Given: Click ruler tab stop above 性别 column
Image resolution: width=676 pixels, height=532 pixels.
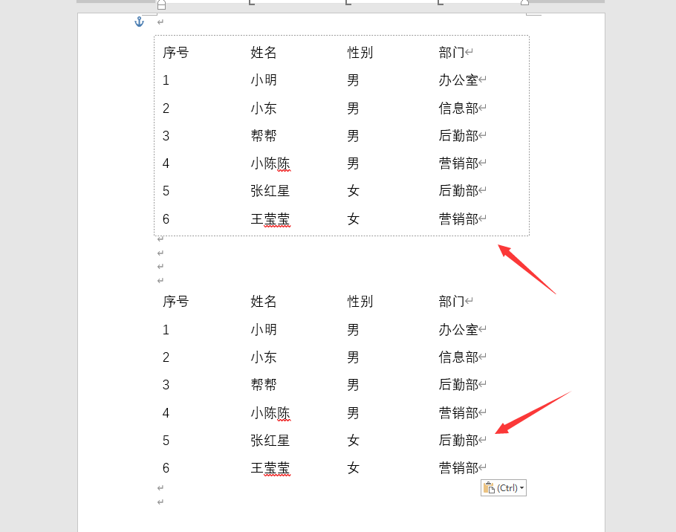Looking at the screenshot, I should pyautogui.click(x=348, y=2).
